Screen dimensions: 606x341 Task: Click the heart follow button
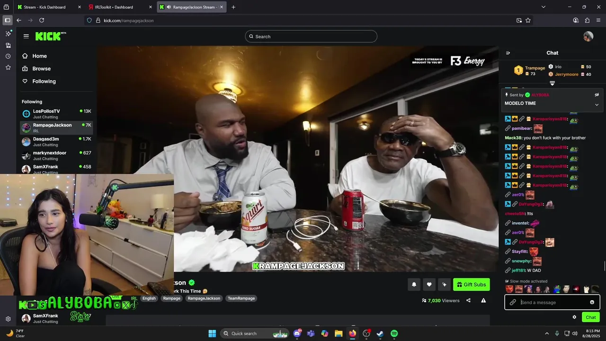(429, 285)
